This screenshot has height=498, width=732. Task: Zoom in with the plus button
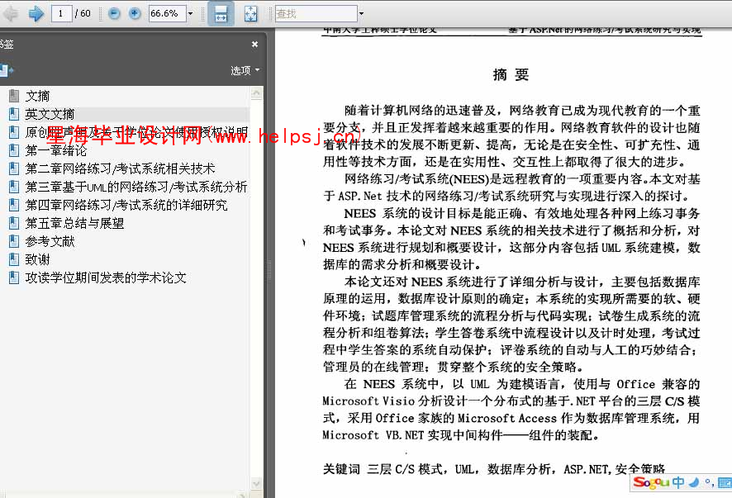coord(135,13)
